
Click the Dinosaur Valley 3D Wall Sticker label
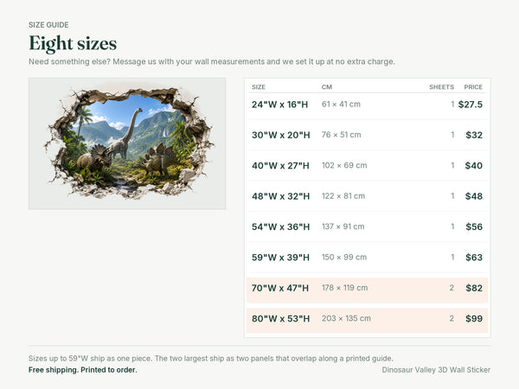click(436, 370)
